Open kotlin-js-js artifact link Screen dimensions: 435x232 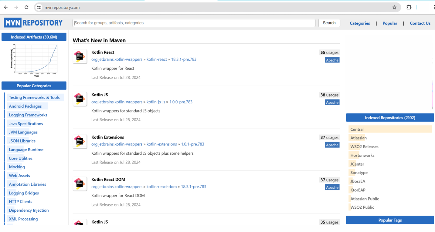click(156, 102)
